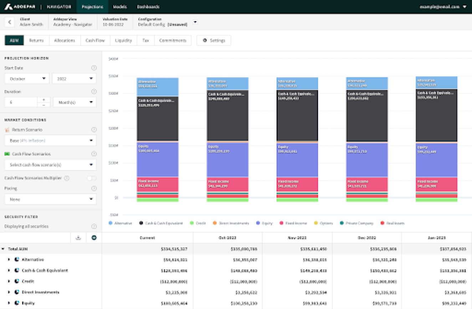Open the Return Scenario Base dropdown
Image resolution: width=472 pixels, height=309 pixels.
tap(50, 141)
